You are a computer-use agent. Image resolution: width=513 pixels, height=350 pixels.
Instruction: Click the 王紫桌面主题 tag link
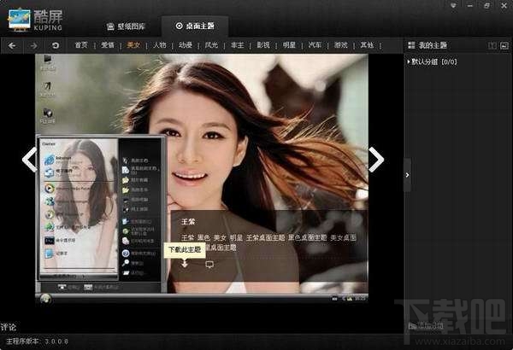point(265,238)
